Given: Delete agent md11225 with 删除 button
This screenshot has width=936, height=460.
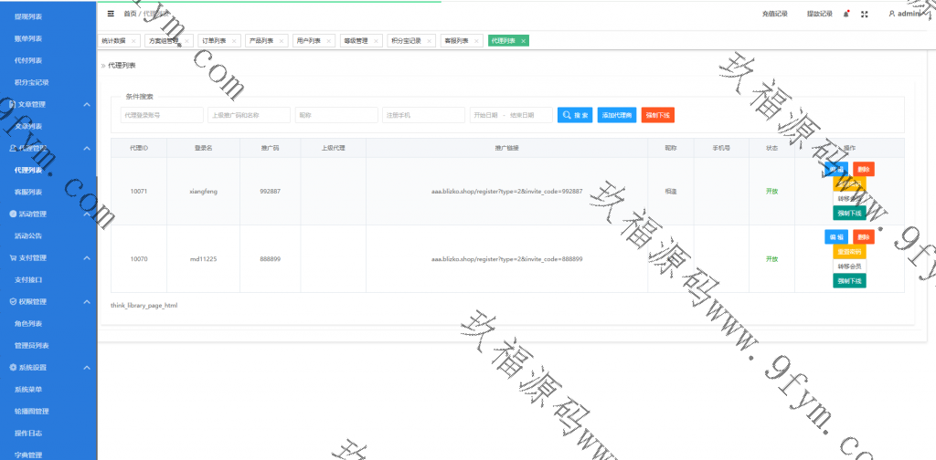Looking at the screenshot, I should point(863,236).
